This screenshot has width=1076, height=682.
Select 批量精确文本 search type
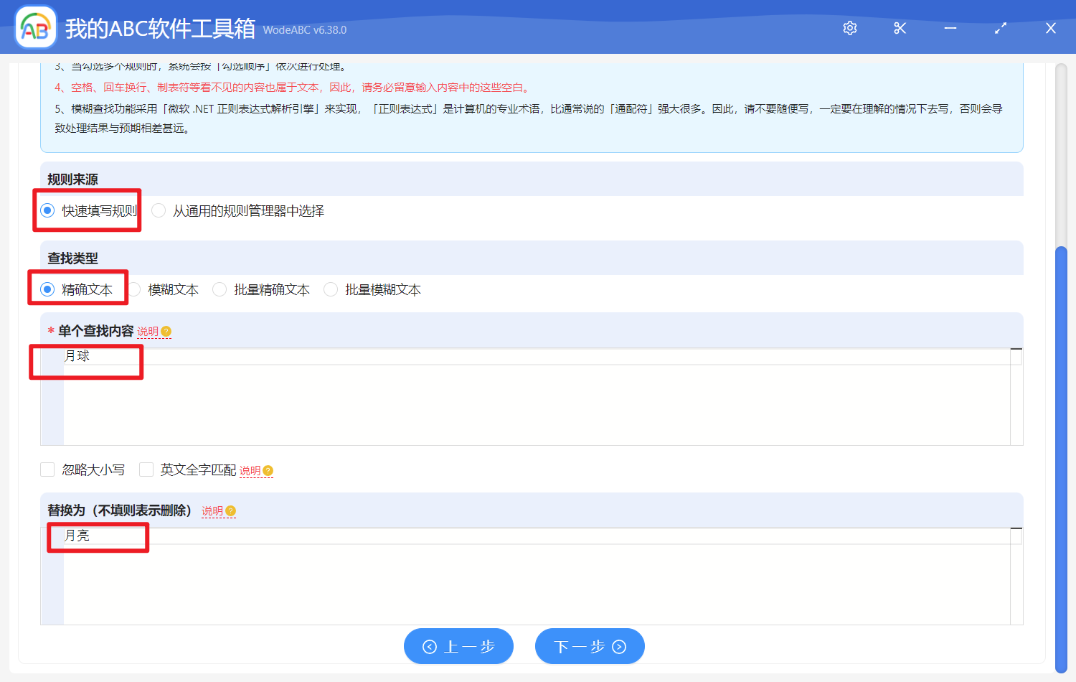[220, 289]
